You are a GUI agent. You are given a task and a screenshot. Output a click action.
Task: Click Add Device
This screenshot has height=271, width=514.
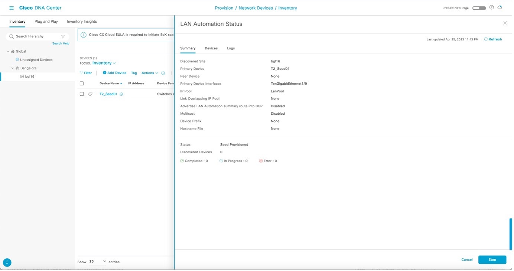[x=114, y=73]
